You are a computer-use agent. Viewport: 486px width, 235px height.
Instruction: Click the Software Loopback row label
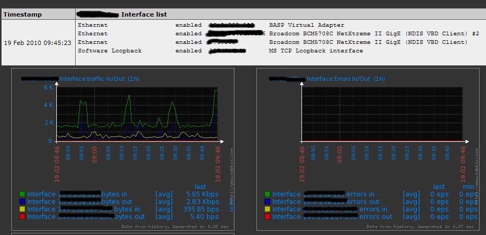tap(109, 51)
